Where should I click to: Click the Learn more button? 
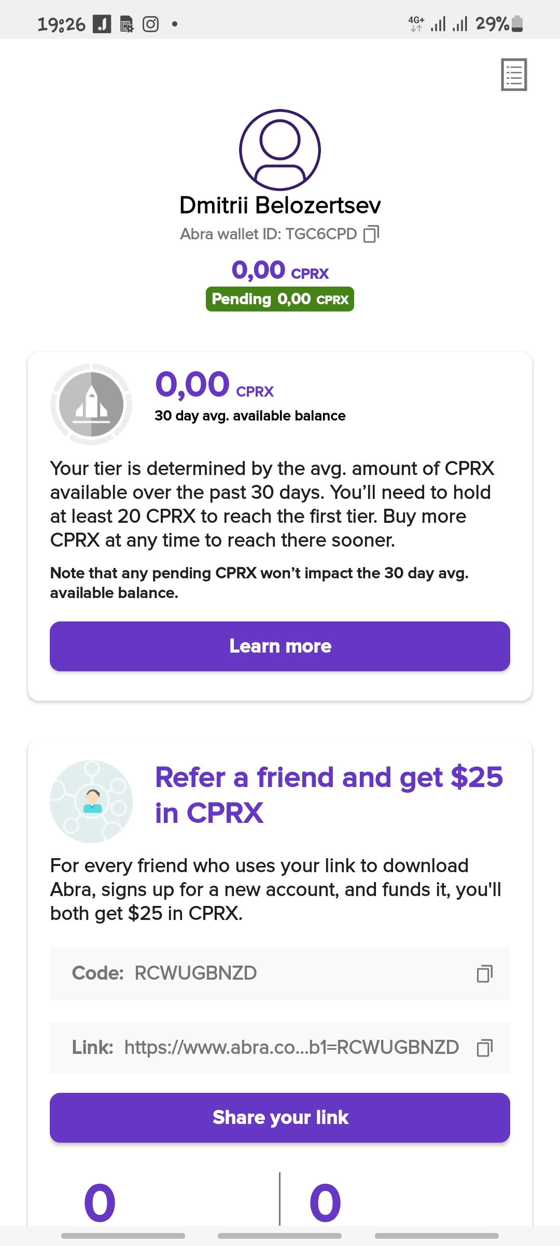(280, 646)
